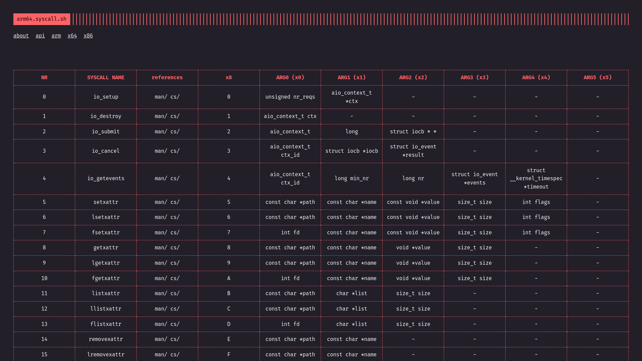
Task: Click the 'unsigned nr_reqs' argument cell
Action: tap(290, 97)
